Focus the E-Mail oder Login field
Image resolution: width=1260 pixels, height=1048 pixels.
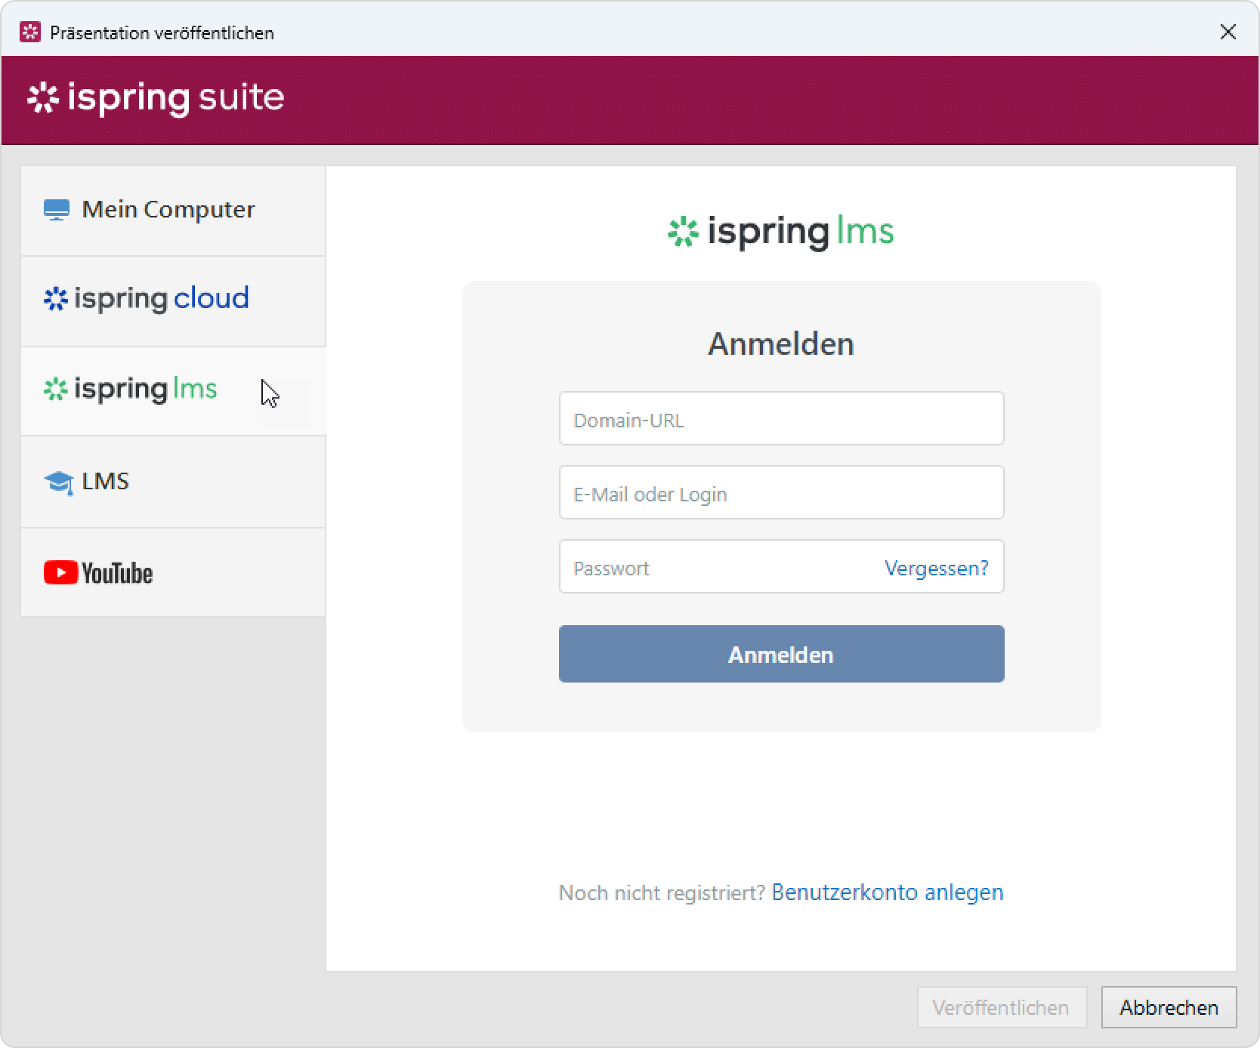[781, 492]
